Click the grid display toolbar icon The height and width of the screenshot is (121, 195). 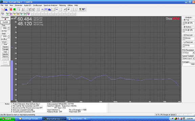pyautogui.click(x=38, y=9)
